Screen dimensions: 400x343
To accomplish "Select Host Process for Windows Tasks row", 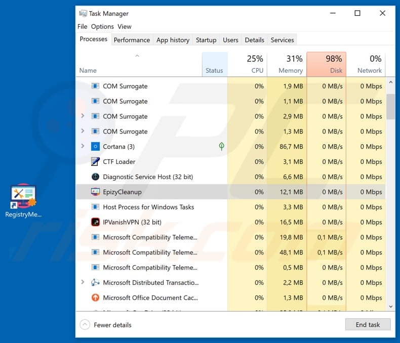I will coord(230,207).
